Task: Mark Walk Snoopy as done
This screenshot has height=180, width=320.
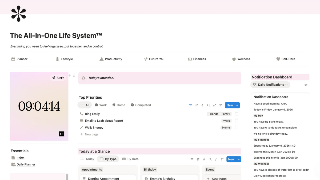Action: pyautogui.click(x=237, y=128)
